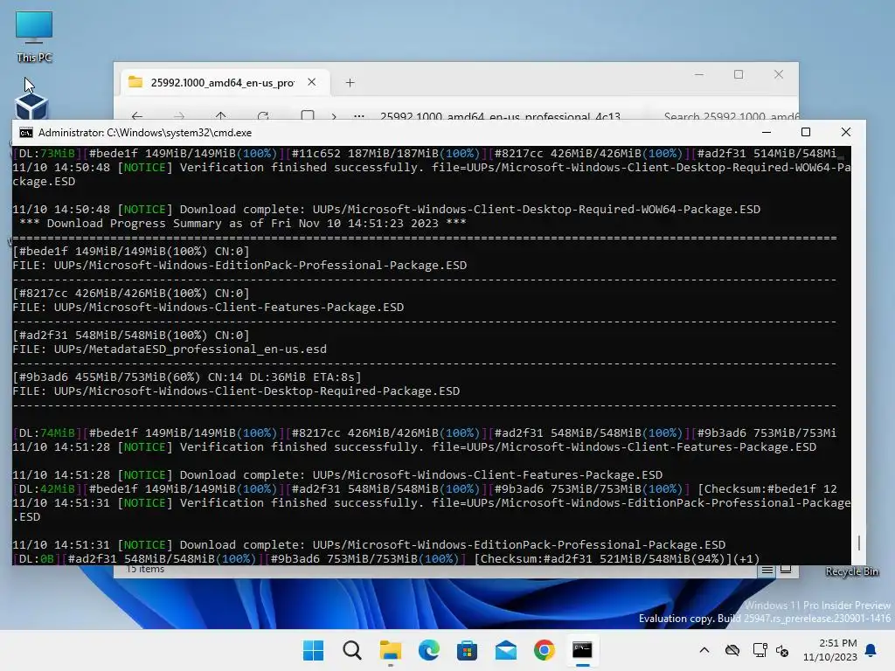This screenshot has width=895, height=671.
Task: Open Microsoft Store from taskbar
Action: coord(467,650)
